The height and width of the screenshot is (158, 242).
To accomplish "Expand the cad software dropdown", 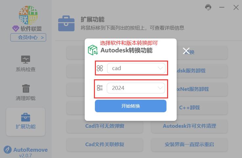I will 136,68.
